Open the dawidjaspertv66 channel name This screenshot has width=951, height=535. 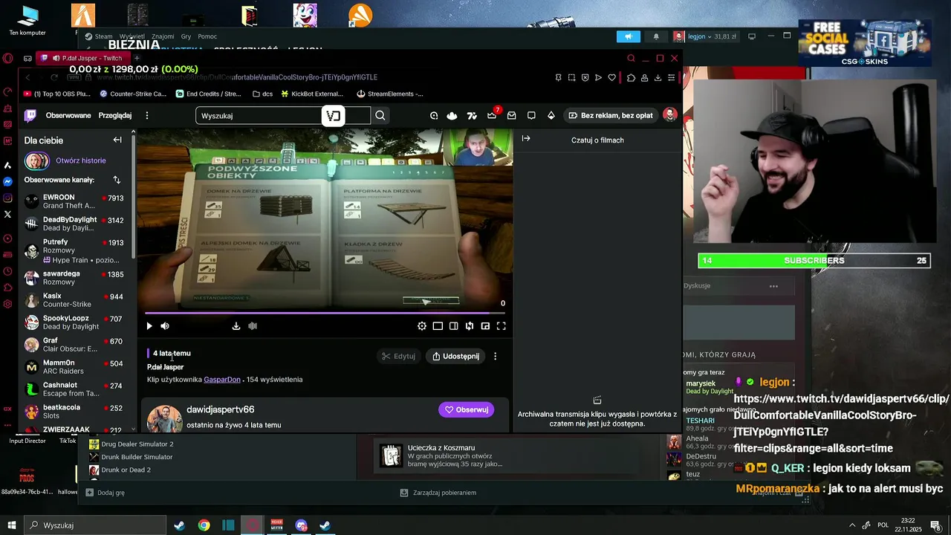point(221,409)
